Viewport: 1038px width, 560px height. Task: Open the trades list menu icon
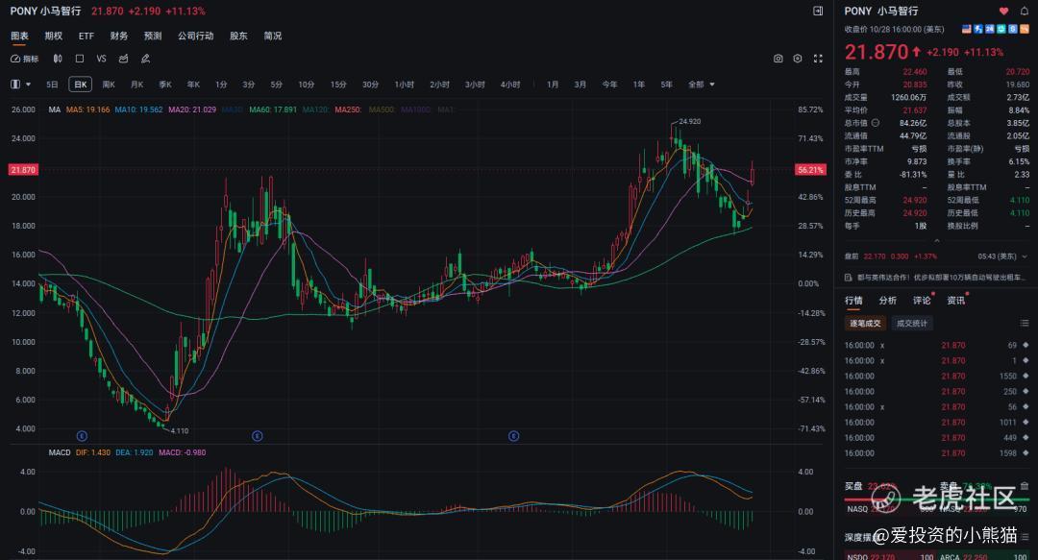(x=1025, y=323)
